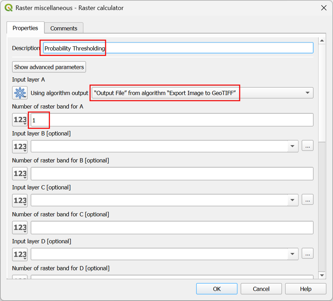Click the scrollbar up arrow
The width and height of the screenshot is (333, 301).
click(322, 40)
